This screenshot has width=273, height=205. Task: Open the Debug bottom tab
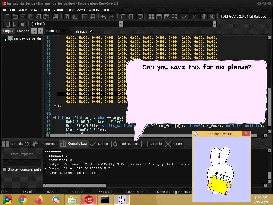pos(99,144)
